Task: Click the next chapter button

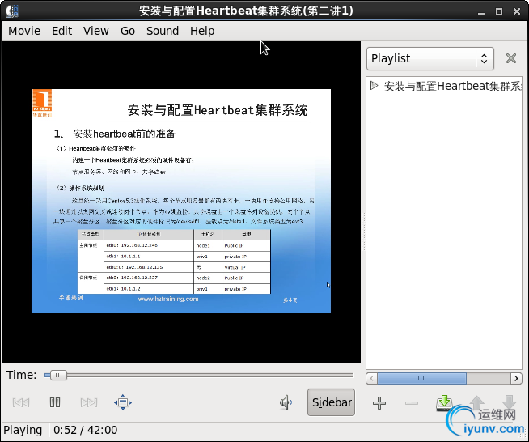Action: pos(89,402)
